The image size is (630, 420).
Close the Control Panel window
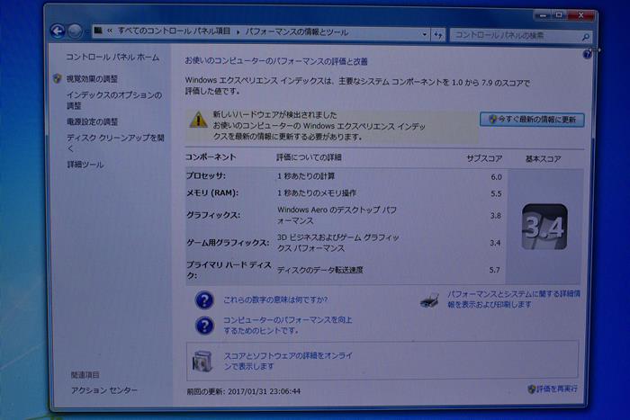[580, 15]
